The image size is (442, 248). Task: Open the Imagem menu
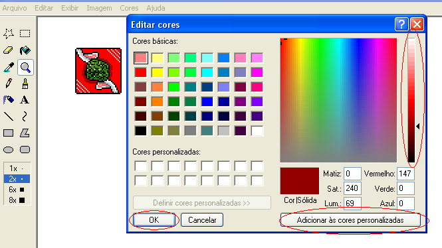click(x=99, y=8)
